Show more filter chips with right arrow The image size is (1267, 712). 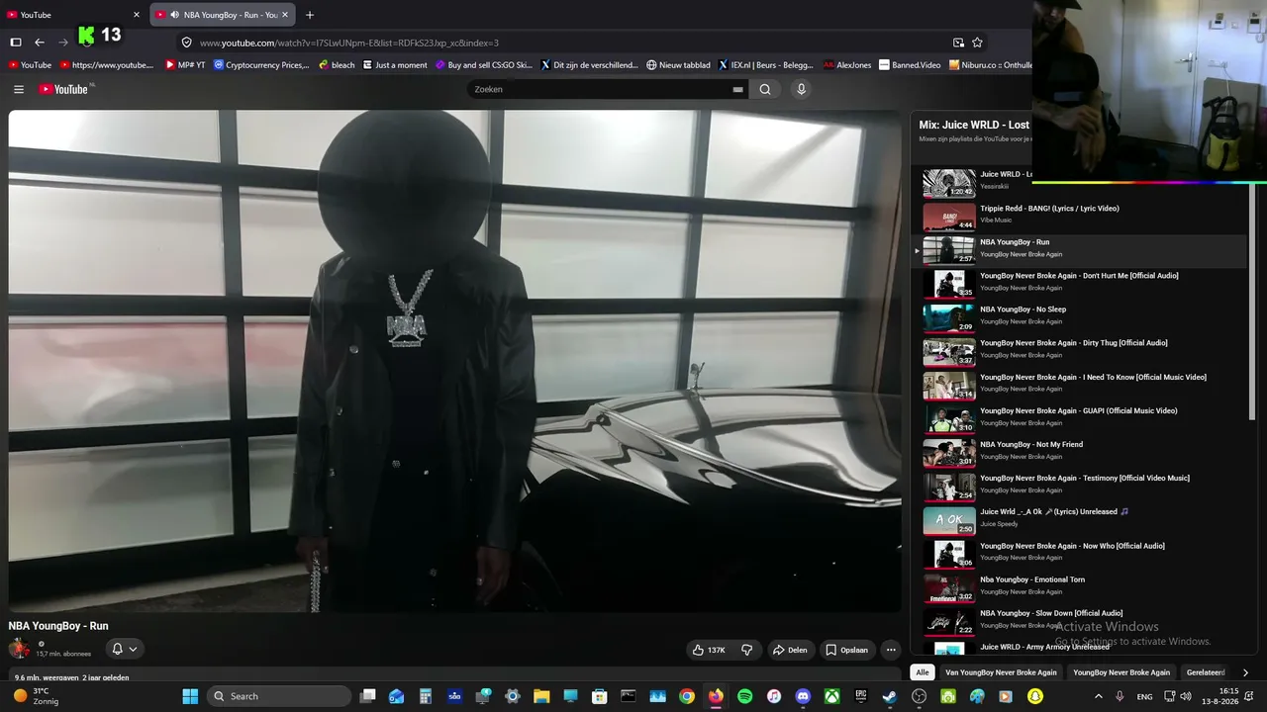point(1245,672)
